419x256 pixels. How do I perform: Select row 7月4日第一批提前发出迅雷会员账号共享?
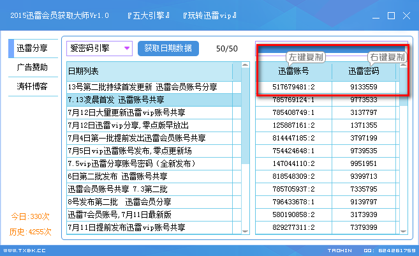pyautogui.click(x=154, y=138)
